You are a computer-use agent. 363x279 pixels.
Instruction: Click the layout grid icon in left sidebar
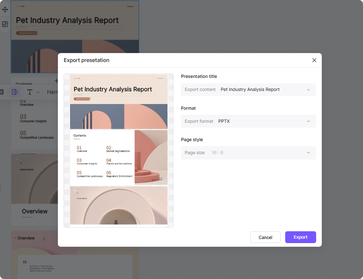5,24
